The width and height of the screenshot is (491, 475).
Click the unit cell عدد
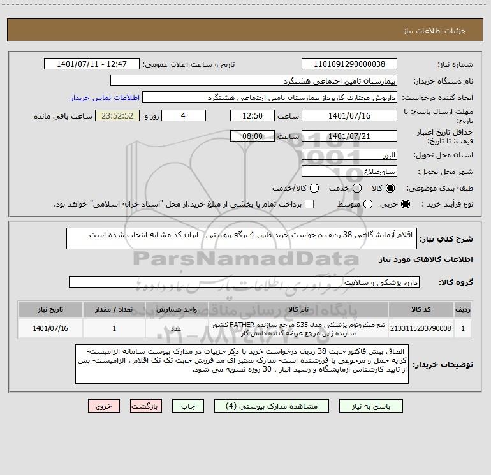tap(177, 328)
